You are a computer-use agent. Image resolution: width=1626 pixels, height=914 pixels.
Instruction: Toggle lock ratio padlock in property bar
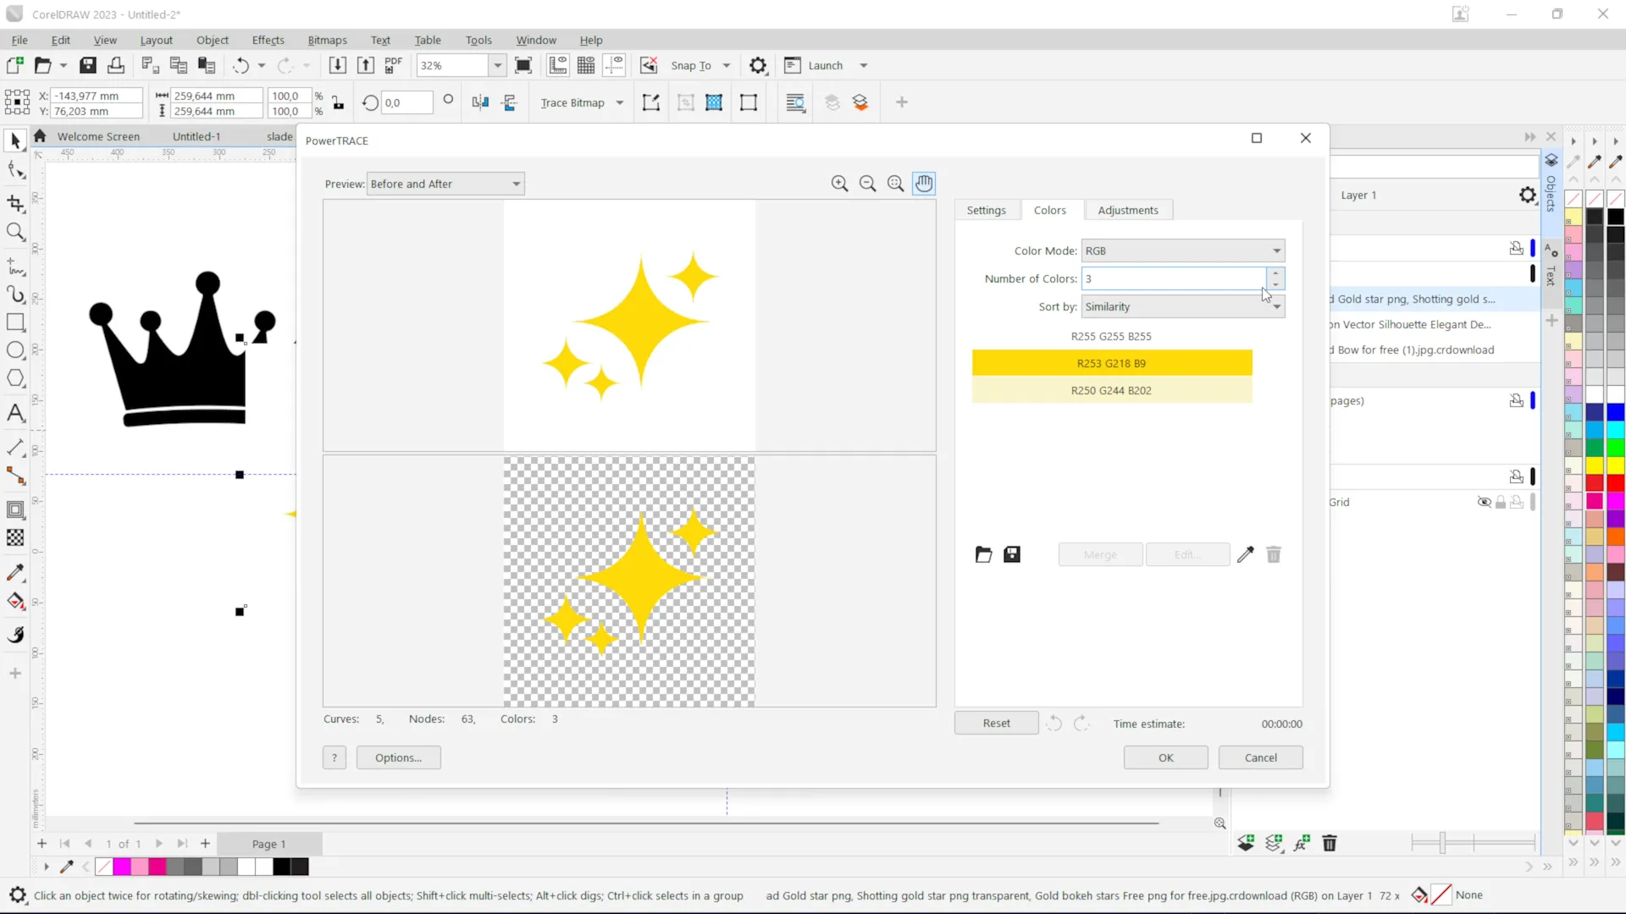pos(338,103)
